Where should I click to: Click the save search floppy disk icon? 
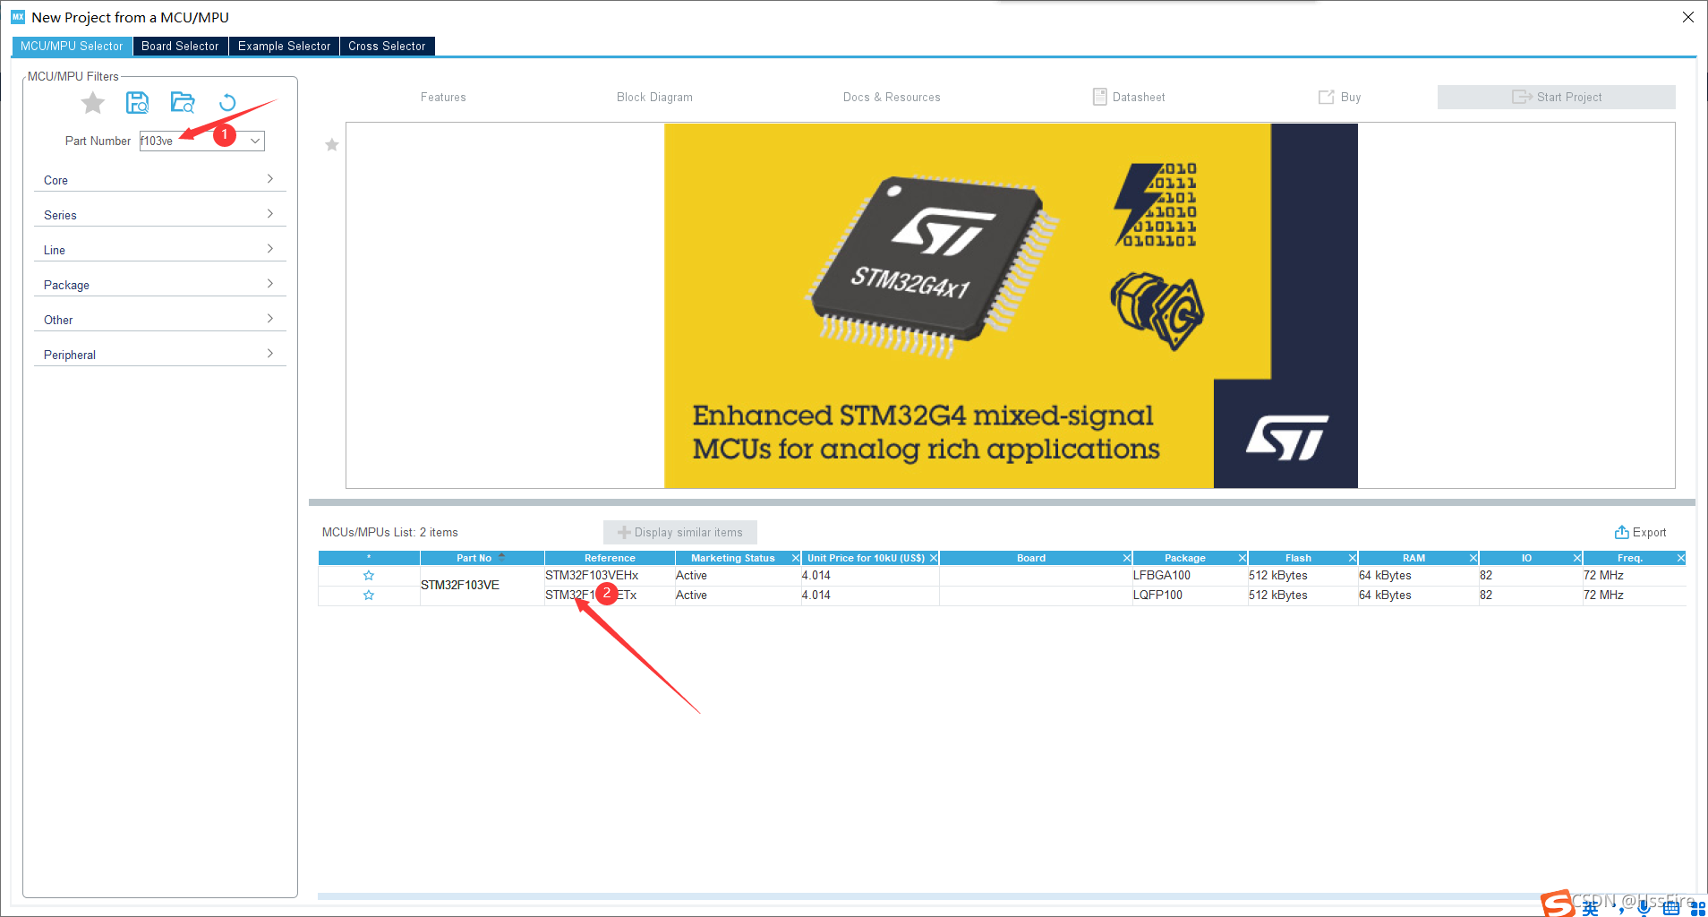137,103
